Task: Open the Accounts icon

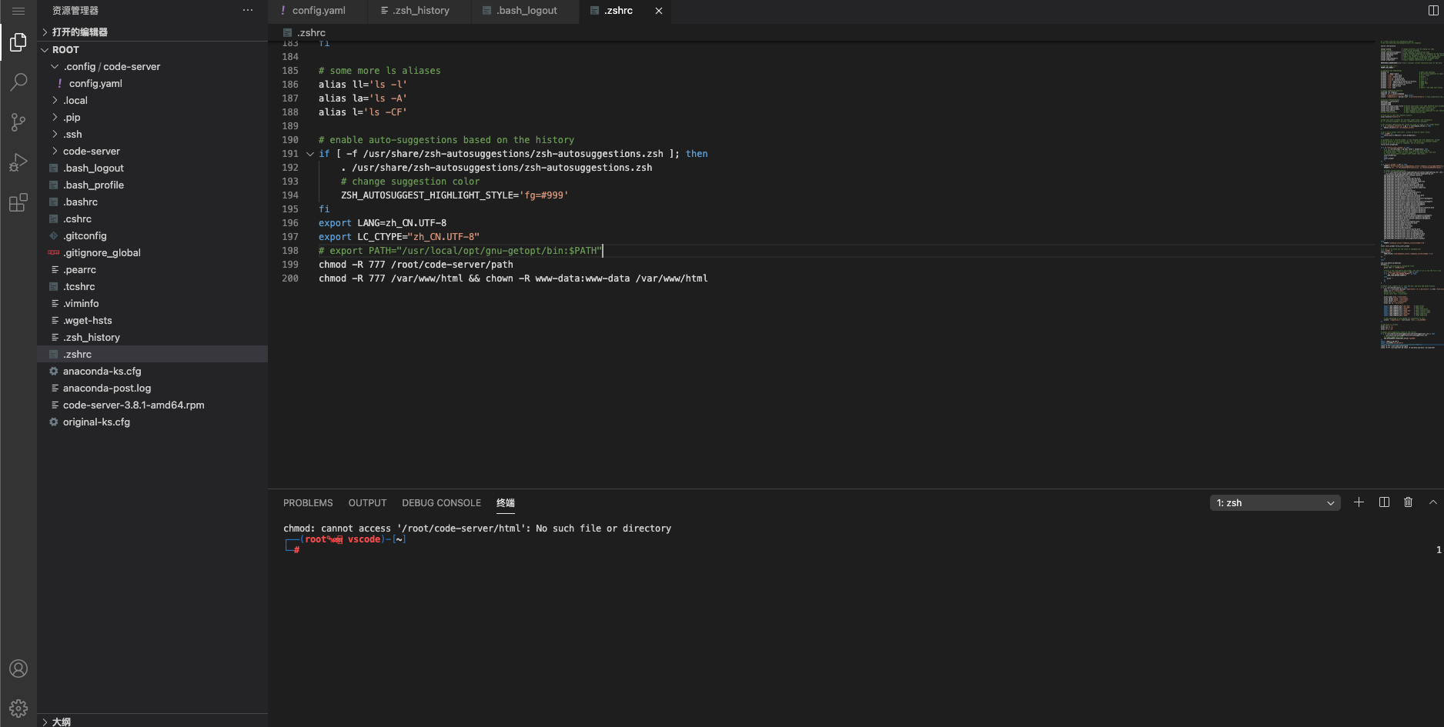Action: pos(18,669)
